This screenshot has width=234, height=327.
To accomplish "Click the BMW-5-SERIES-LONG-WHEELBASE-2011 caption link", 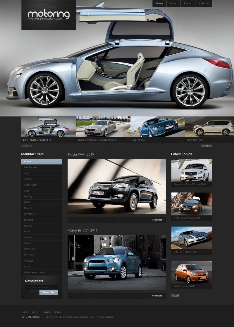I will (97, 140).
